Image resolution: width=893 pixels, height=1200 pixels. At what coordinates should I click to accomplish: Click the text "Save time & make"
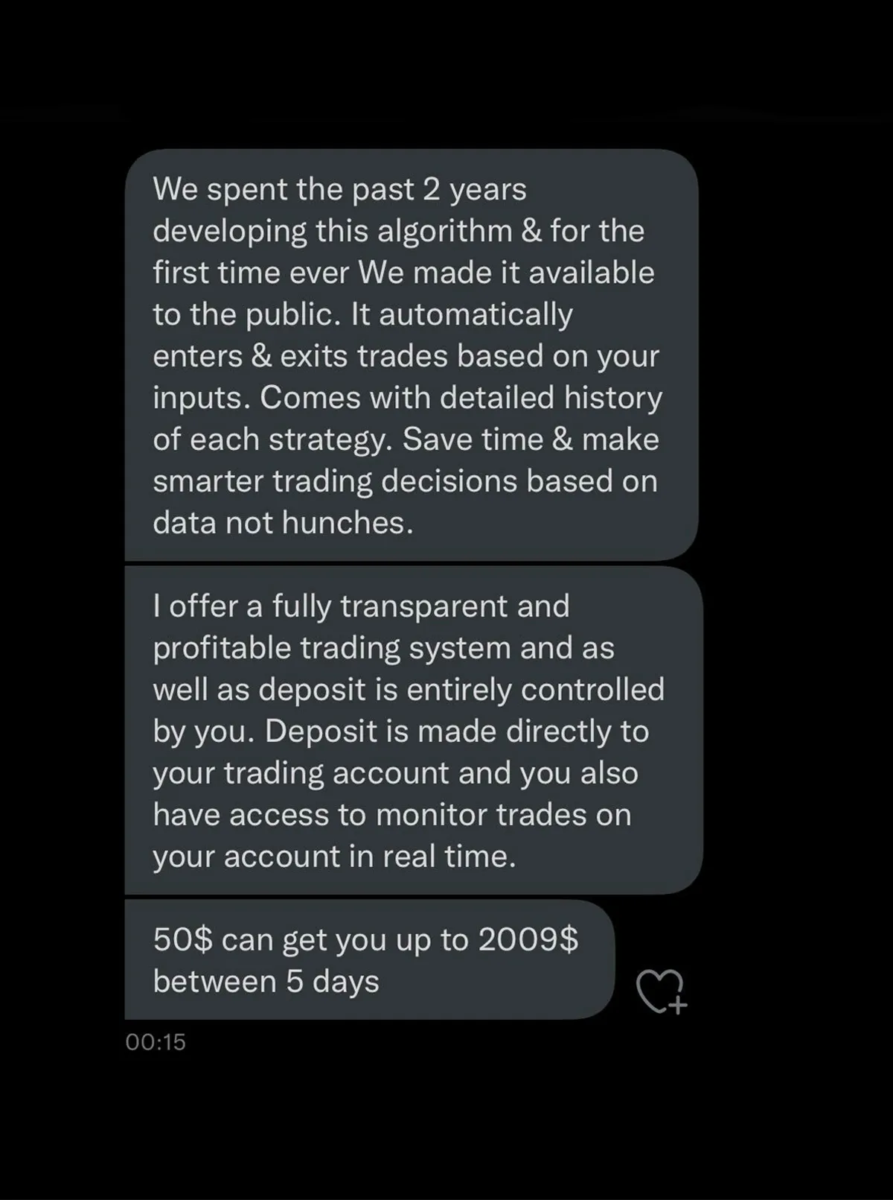click(531, 439)
